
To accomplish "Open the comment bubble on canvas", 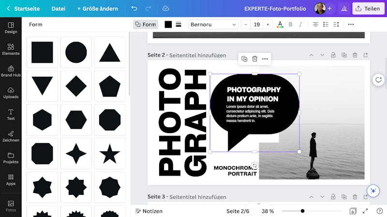I will click(x=378, y=80).
